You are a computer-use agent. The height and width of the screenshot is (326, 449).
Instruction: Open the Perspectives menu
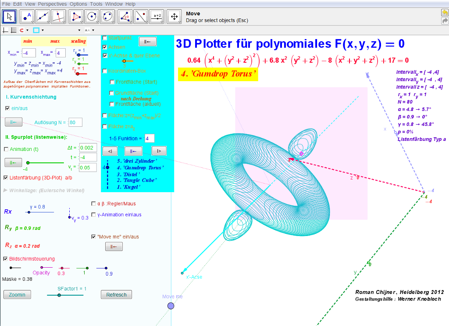(x=52, y=4)
